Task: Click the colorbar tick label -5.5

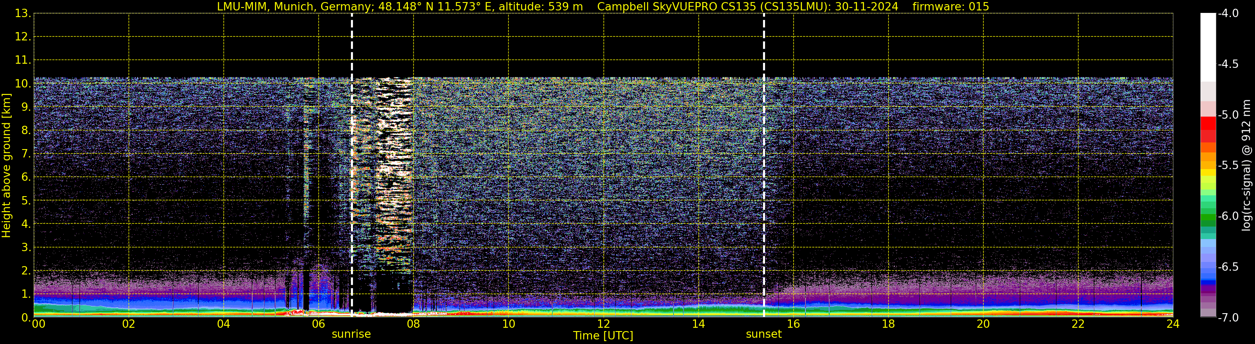Action: 1228,166
